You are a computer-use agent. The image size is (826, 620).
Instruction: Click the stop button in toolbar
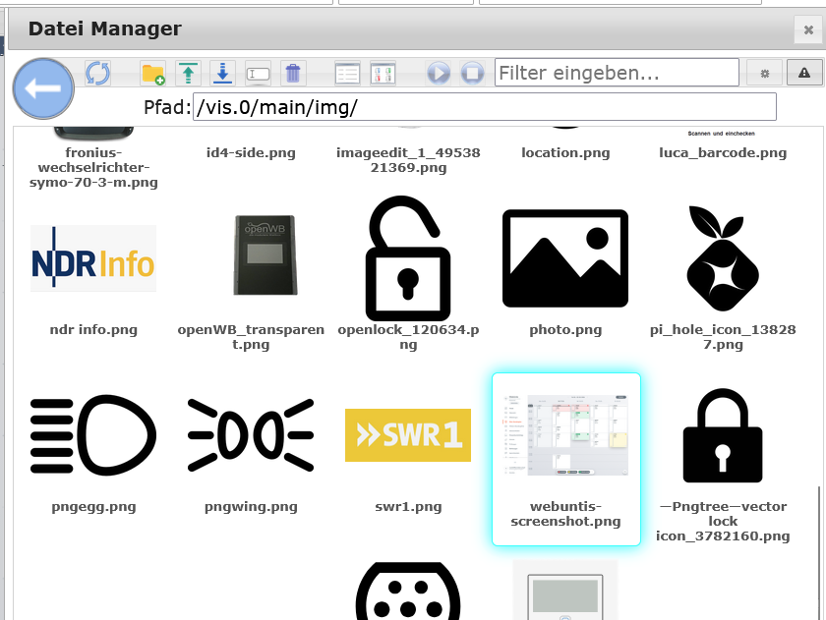point(473,73)
